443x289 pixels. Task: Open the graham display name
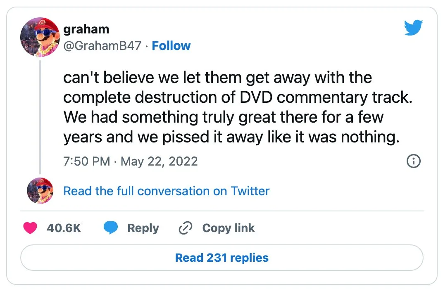tap(86, 29)
